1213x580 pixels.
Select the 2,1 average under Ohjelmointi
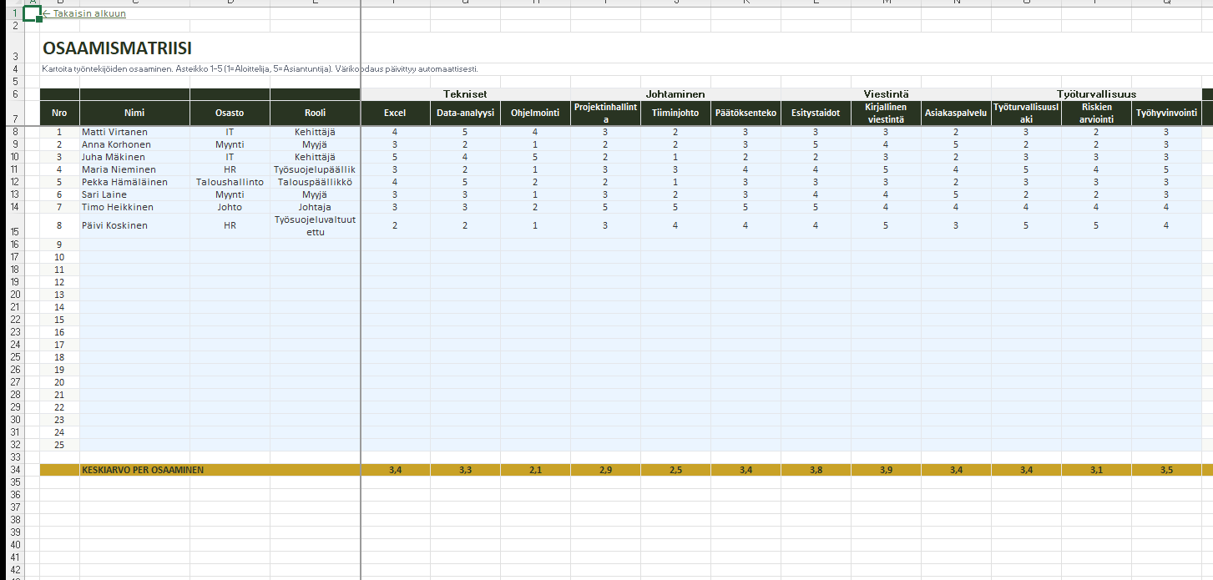535,470
